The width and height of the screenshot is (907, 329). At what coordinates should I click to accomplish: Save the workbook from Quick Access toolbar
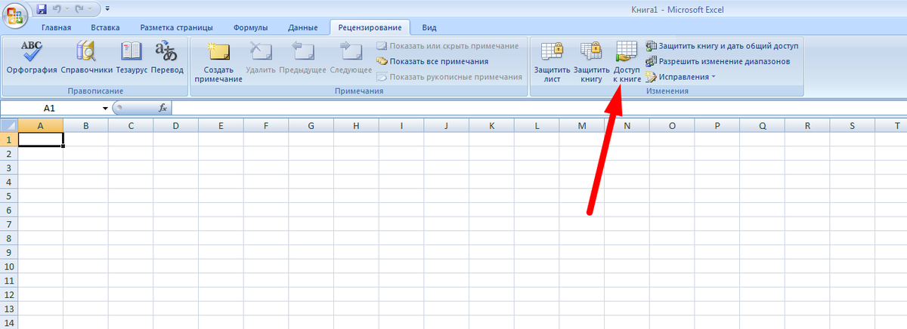point(42,9)
